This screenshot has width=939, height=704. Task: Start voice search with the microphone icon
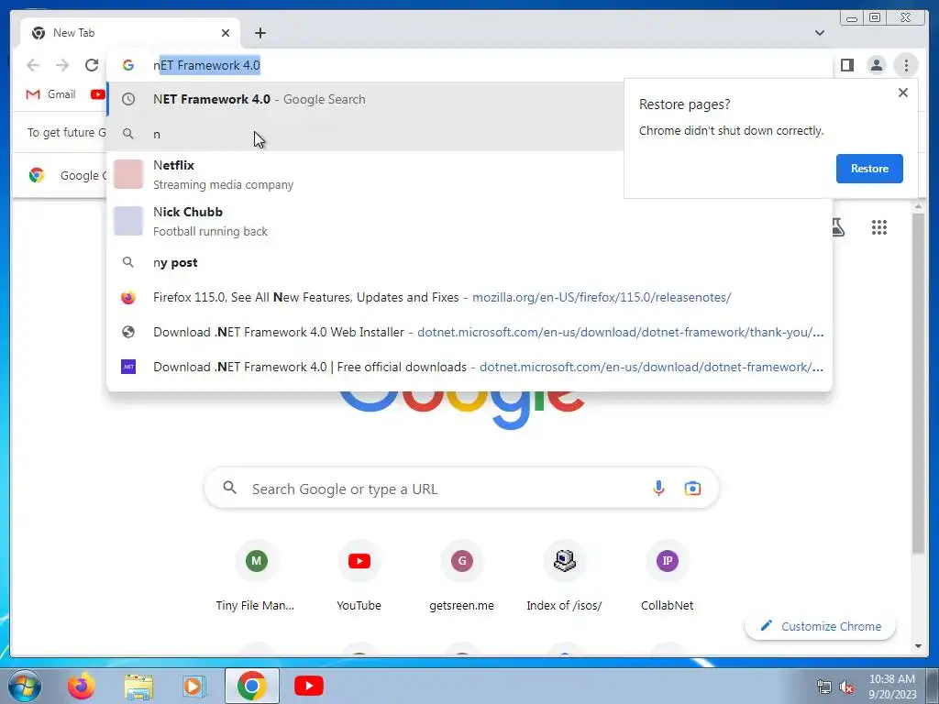[658, 489]
